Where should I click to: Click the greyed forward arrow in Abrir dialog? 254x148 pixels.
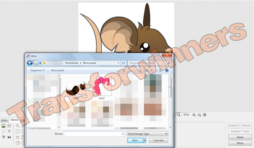click(x=36, y=63)
